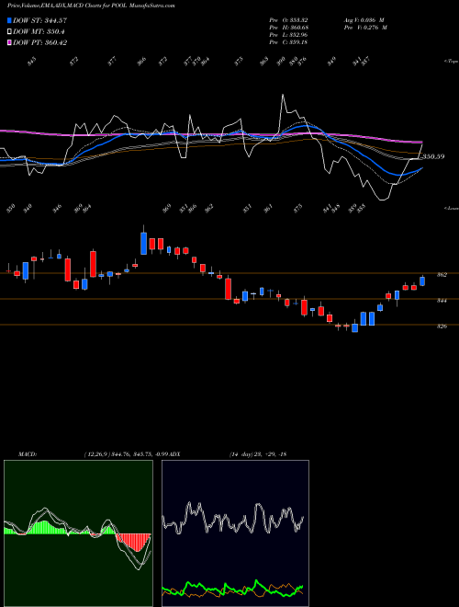Click the magenta DOW PT legend swatch
Image resolution: width=459 pixels, height=607 pixels.
(9, 42)
